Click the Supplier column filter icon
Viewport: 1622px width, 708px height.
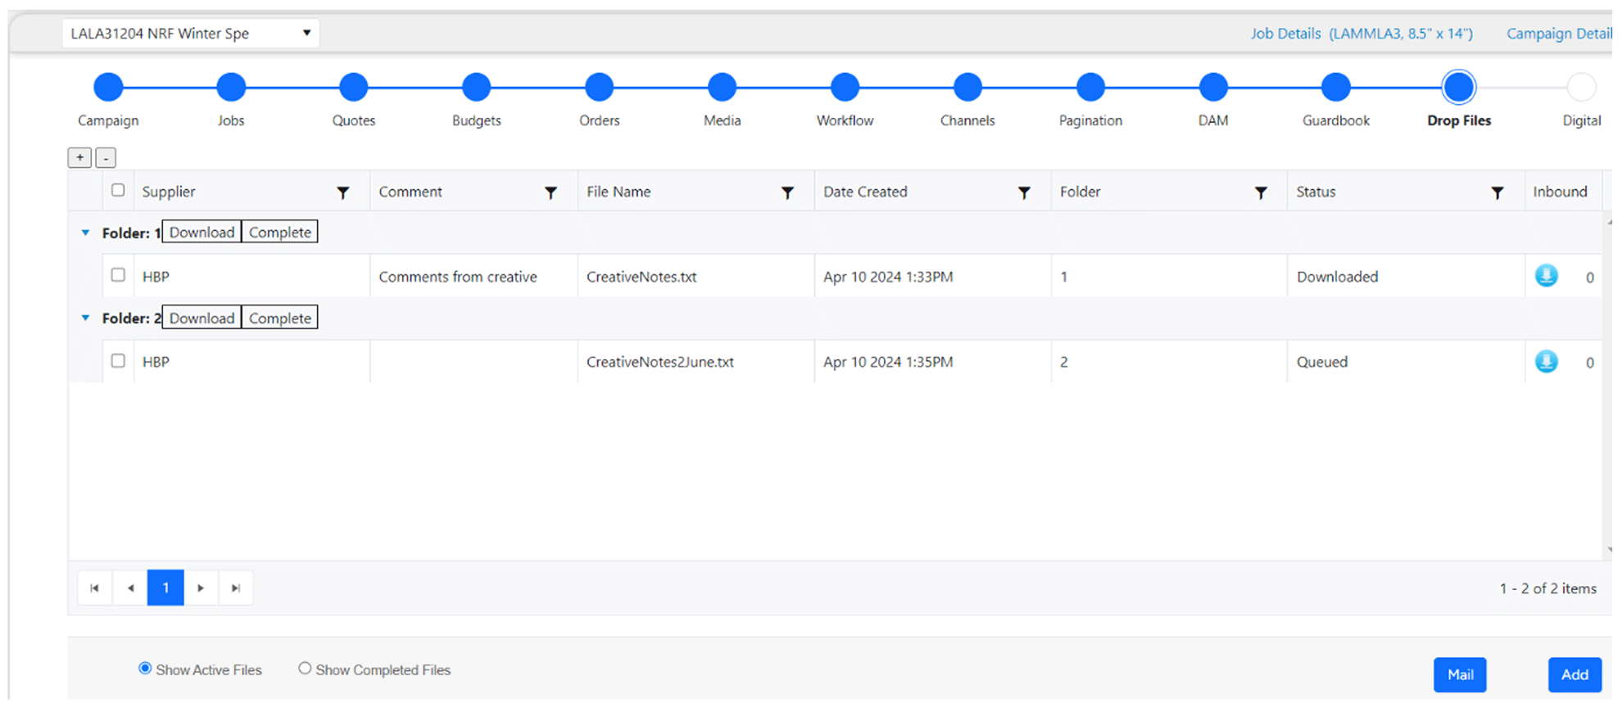(x=343, y=193)
